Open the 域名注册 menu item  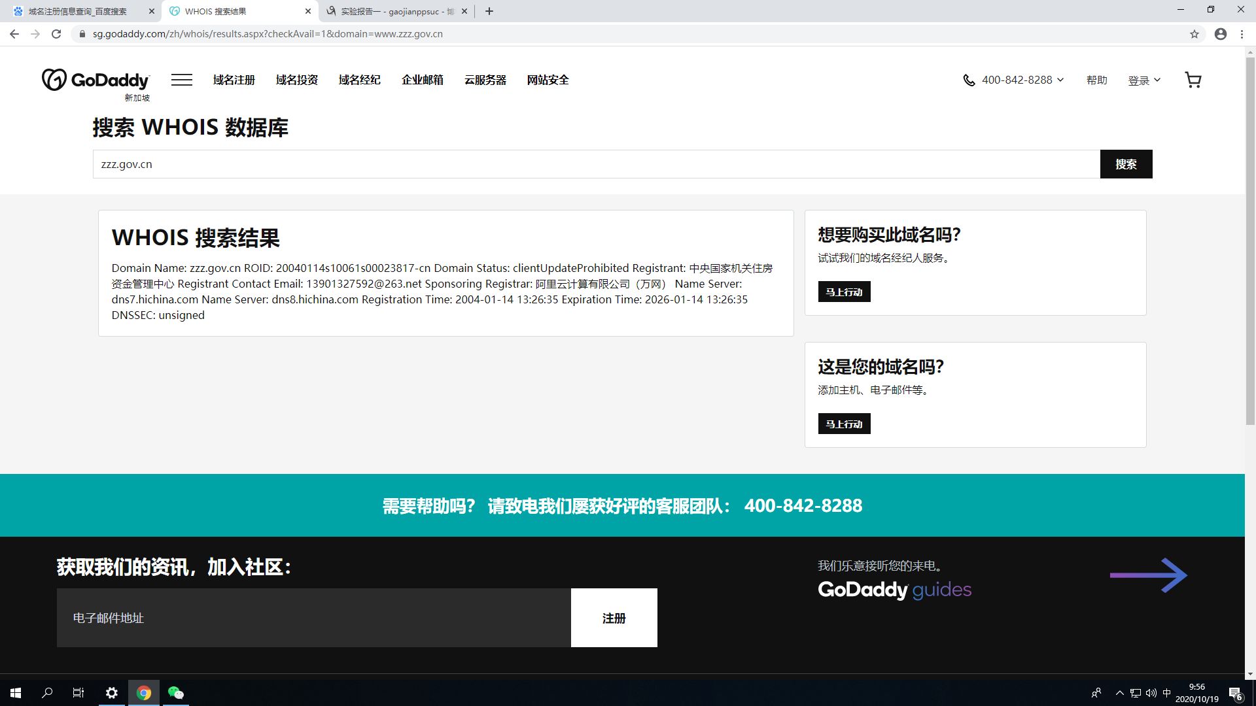[x=234, y=80]
